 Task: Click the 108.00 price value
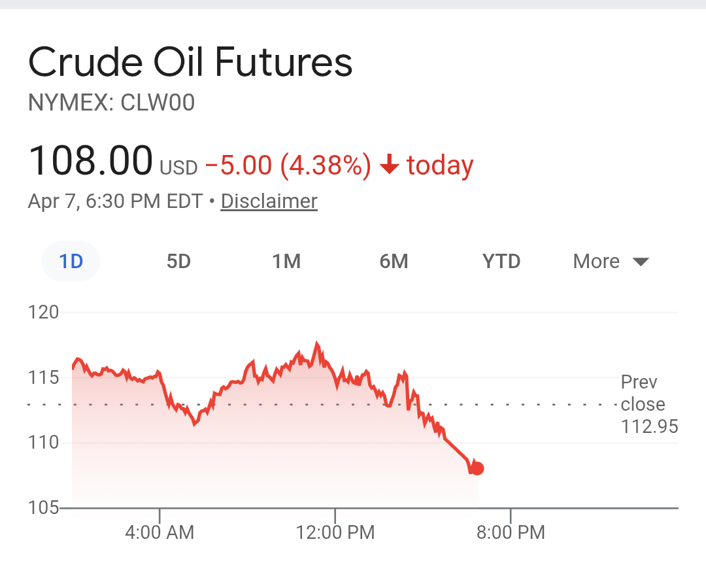(x=90, y=162)
